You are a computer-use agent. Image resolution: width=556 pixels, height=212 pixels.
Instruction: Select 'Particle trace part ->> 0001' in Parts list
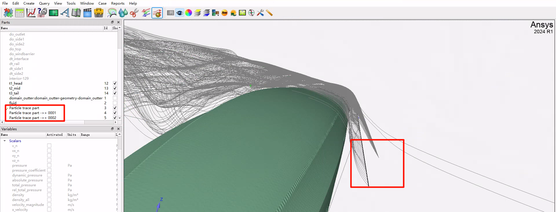click(x=32, y=113)
